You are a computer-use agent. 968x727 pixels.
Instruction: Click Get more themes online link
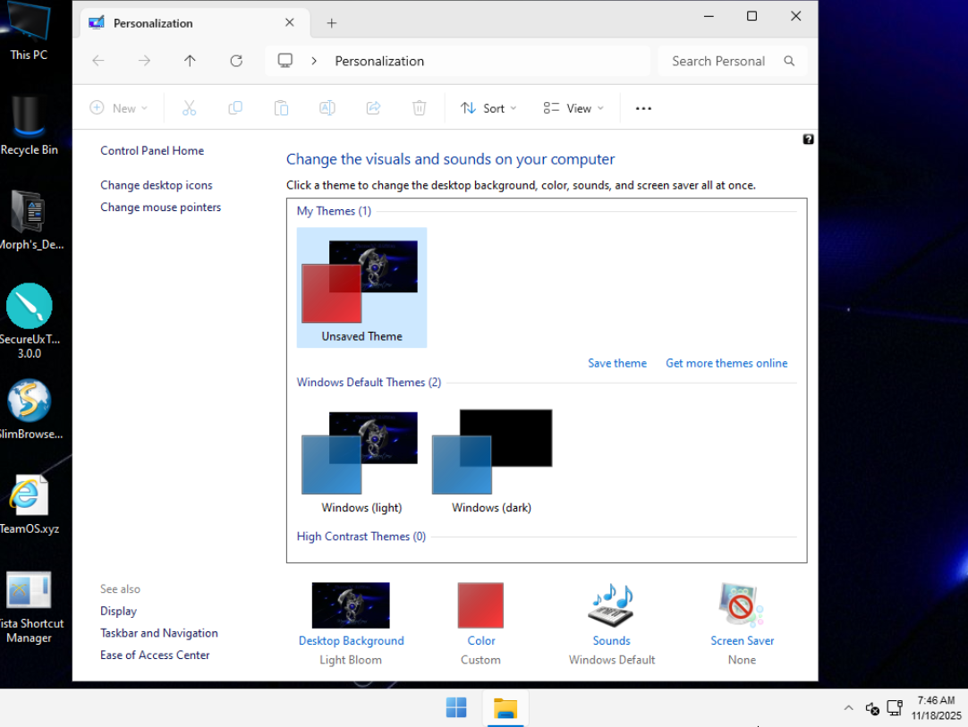pyautogui.click(x=726, y=363)
